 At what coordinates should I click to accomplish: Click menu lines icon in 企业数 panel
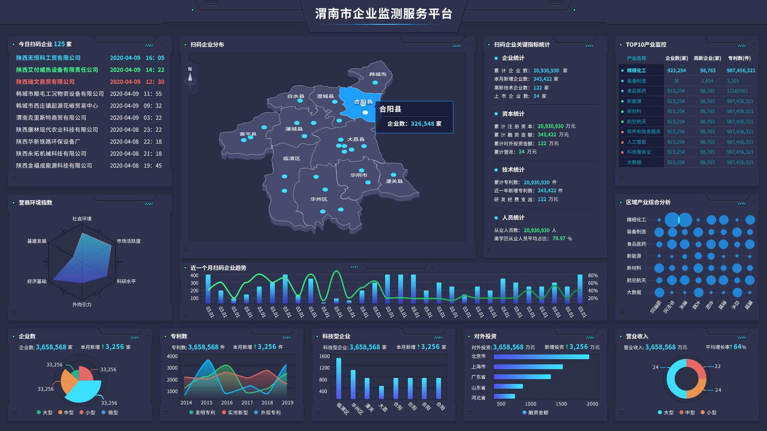tap(14, 413)
